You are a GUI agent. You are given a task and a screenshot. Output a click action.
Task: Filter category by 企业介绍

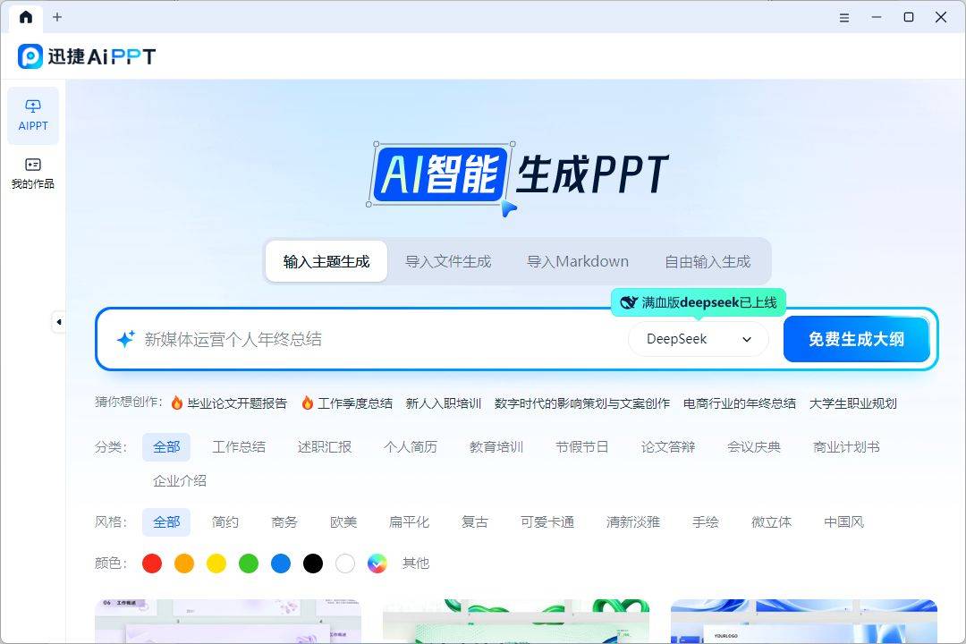179,480
